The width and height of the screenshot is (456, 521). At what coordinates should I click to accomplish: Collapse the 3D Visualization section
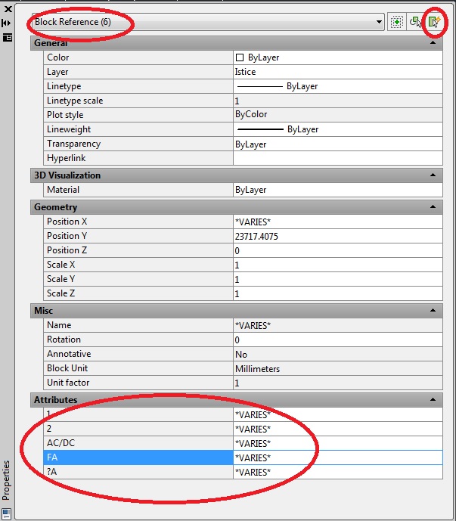[433, 175]
